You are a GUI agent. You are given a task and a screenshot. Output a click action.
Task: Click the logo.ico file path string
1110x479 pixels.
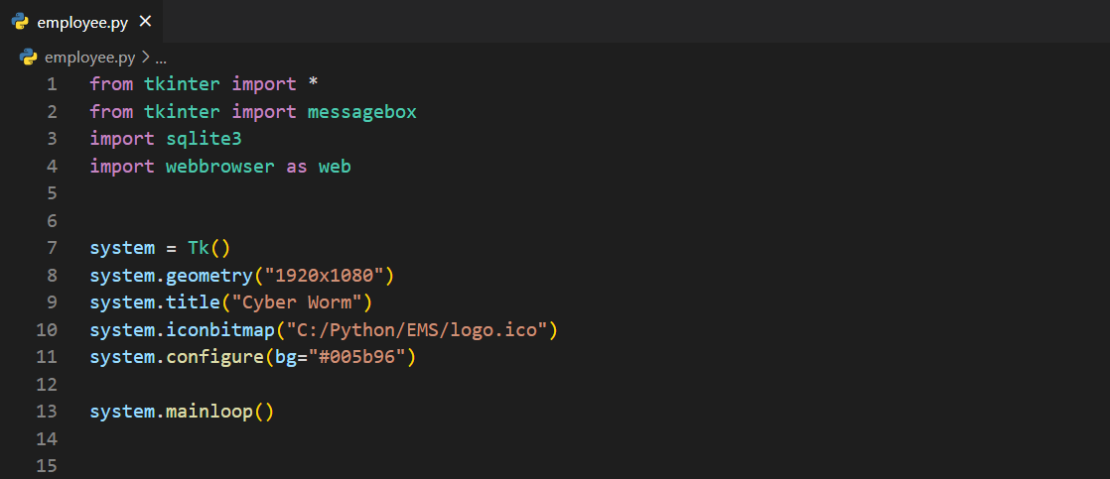click(416, 329)
